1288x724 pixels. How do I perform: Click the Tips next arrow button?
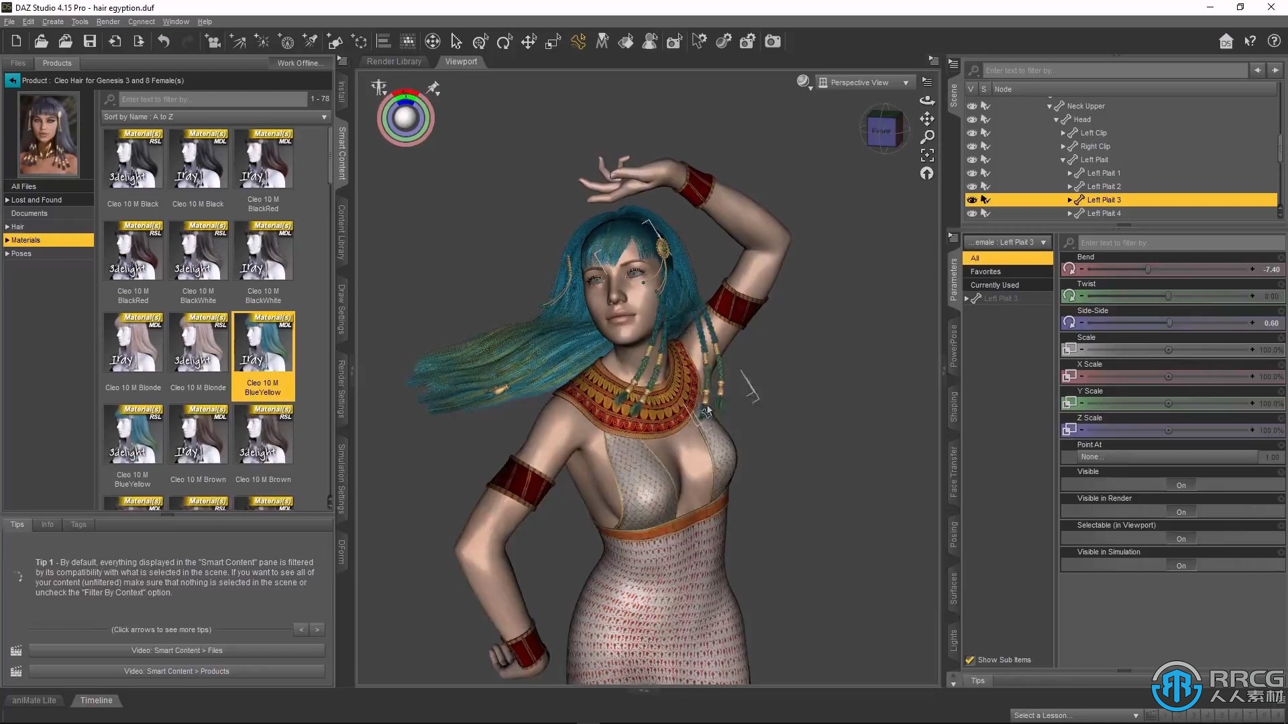pos(317,629)
